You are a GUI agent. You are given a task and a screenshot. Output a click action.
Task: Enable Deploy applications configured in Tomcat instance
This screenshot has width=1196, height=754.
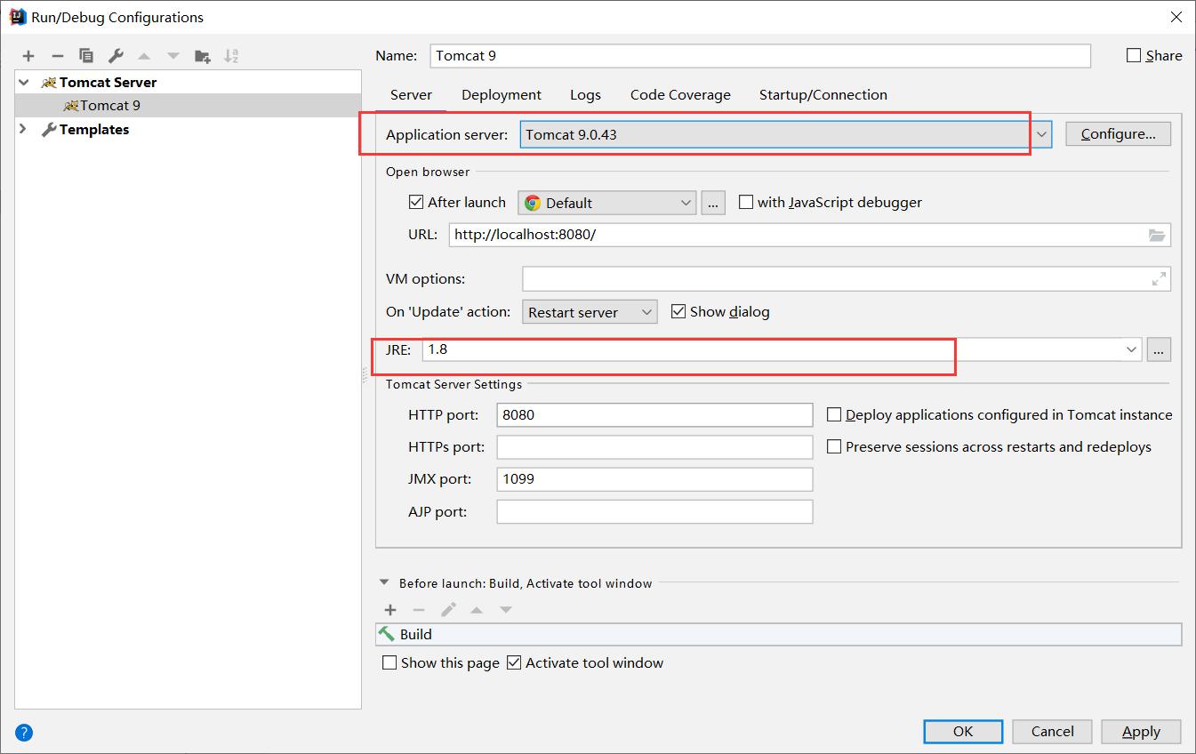(x=834, y=414)
